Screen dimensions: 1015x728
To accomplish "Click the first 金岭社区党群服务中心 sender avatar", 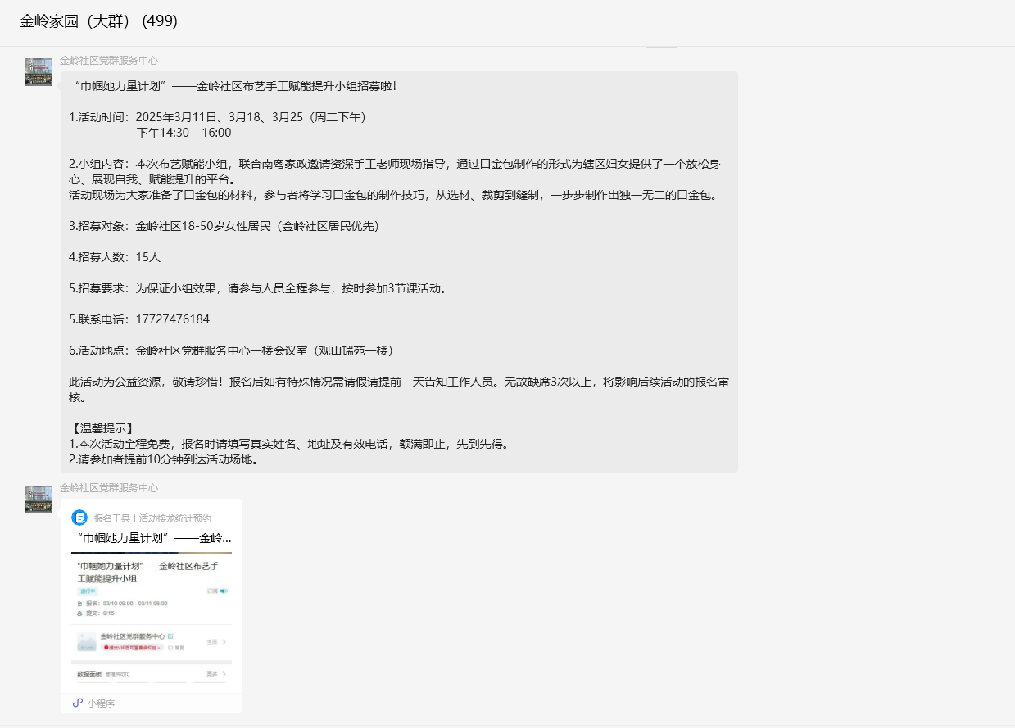I will (39, 72).
